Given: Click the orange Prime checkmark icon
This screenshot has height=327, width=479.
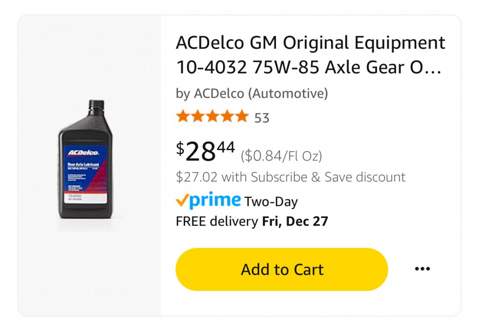Looking at the screenshot, I should click(182, 201).
